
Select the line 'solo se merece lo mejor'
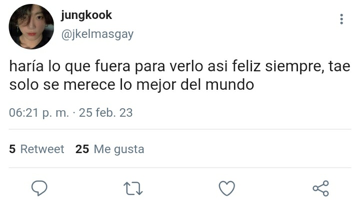[x=131, y=85]
